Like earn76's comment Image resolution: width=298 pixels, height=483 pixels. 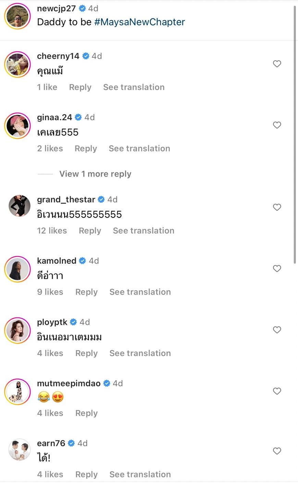click(277, 451)
